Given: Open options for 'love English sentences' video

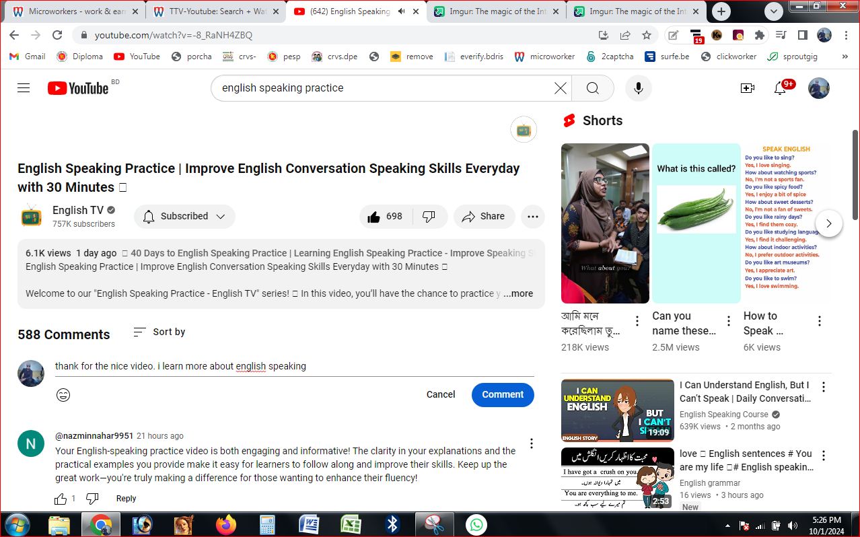Looking at the screenshot, I should 823,456.
